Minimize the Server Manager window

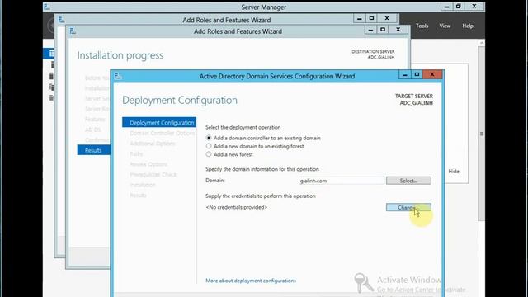pyautogui.click(x=446, y=7)
